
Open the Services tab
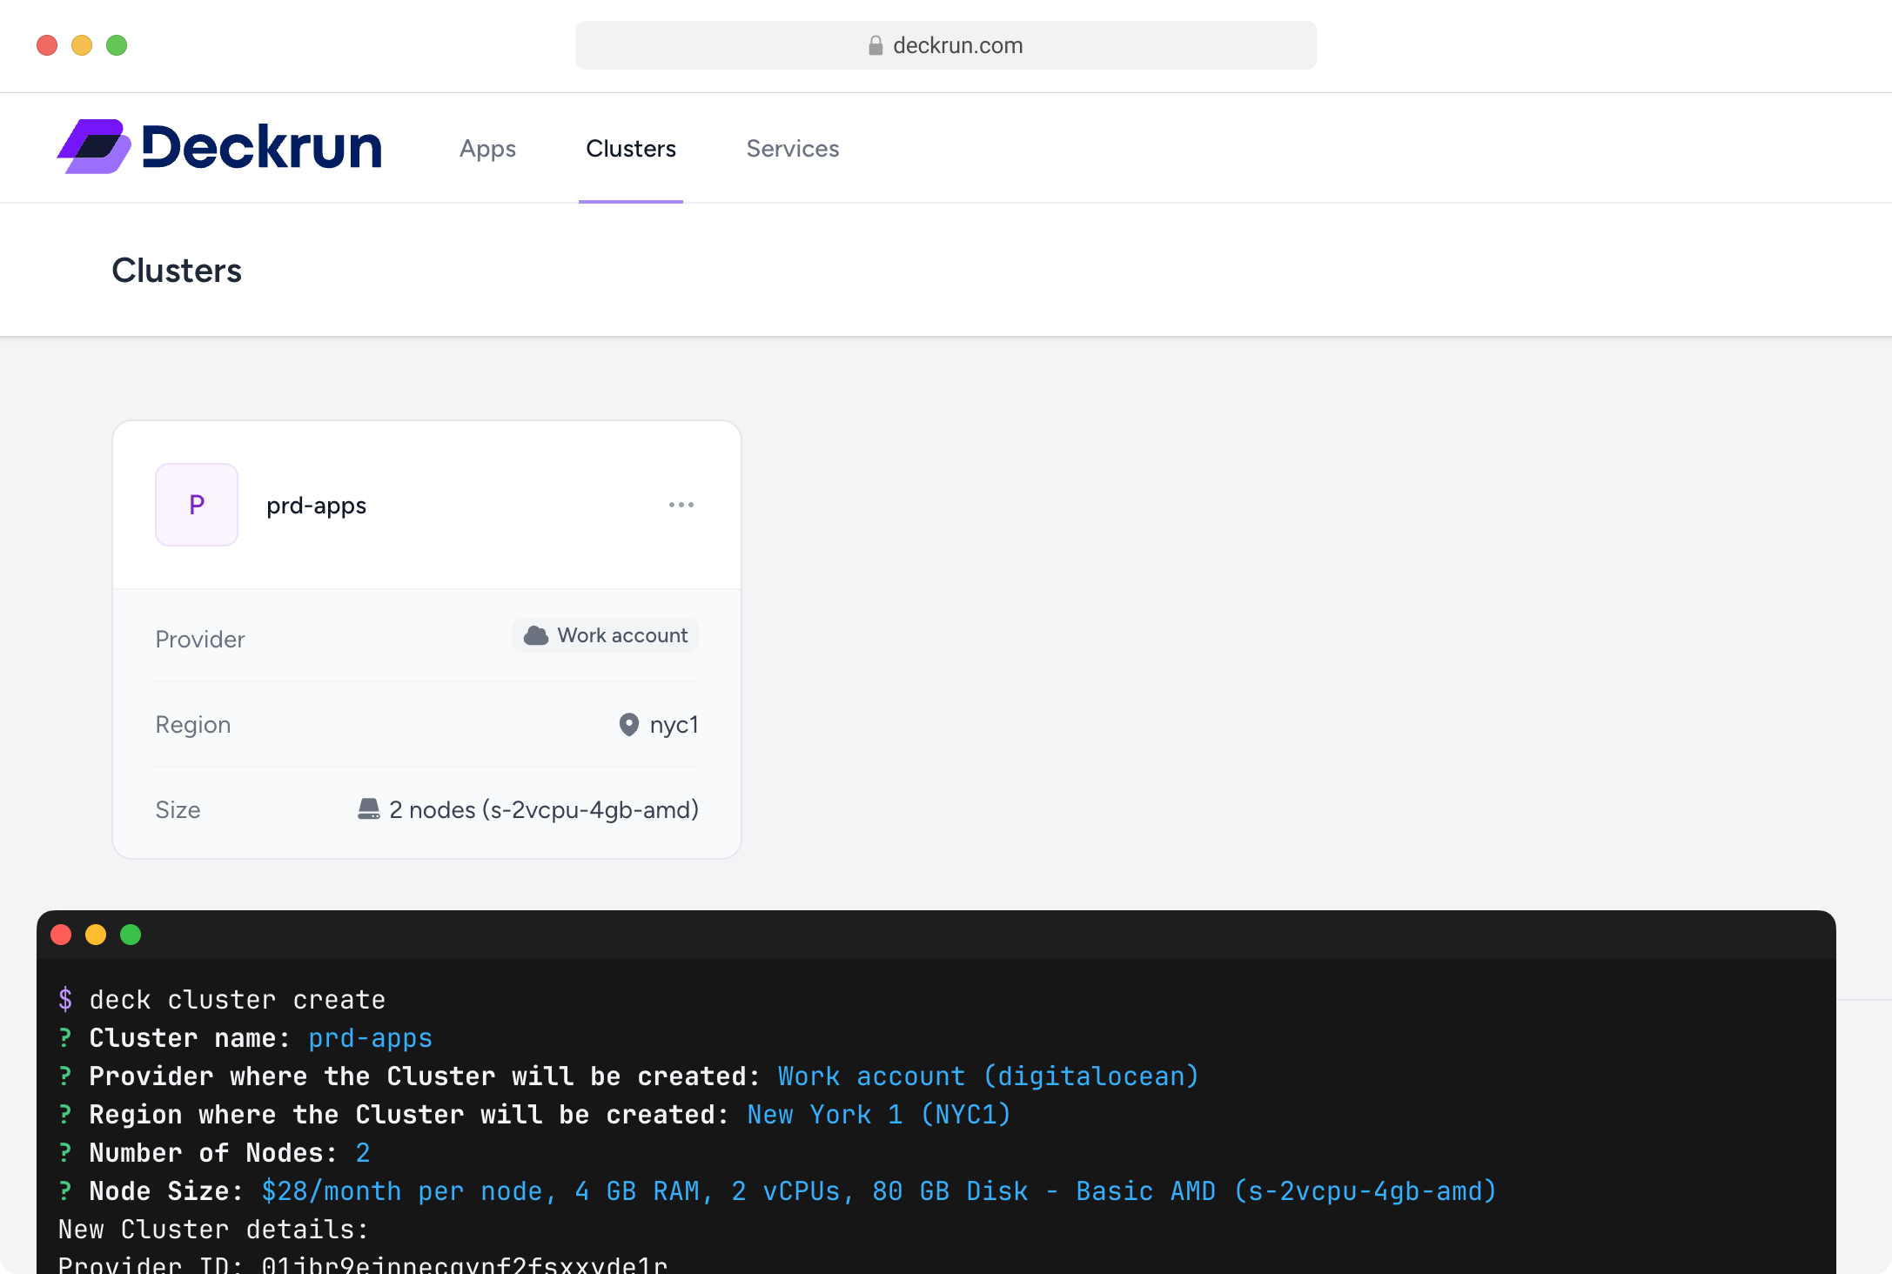click(792, 148)
